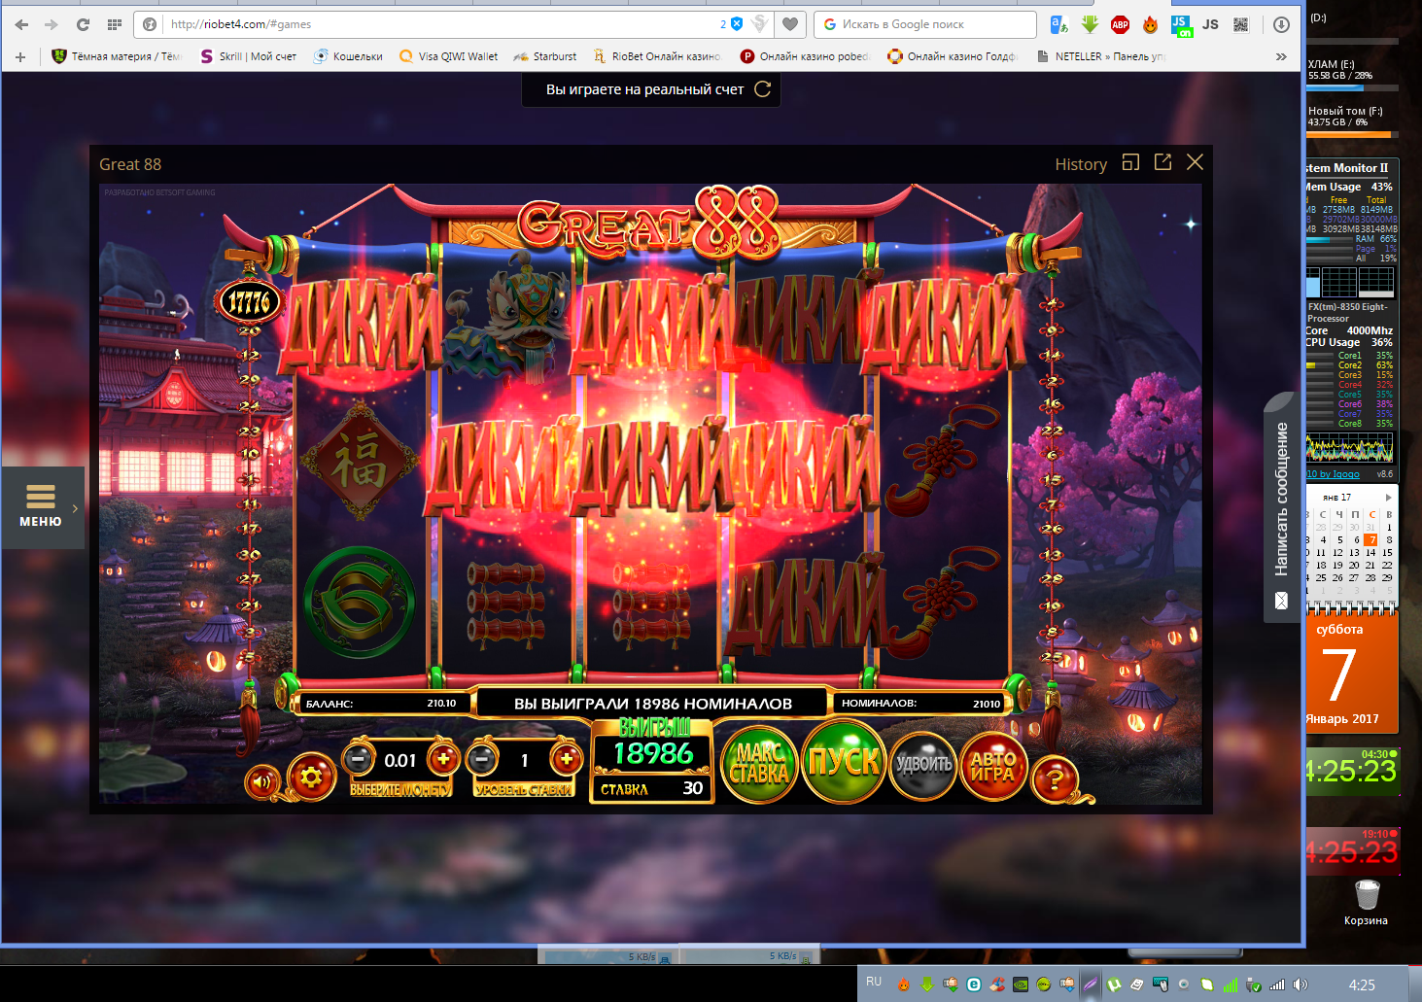The height and width of the screenshot is (1002, 1422).
Task: Open the Корзина recycle bin
Action: pos(1367,898)
